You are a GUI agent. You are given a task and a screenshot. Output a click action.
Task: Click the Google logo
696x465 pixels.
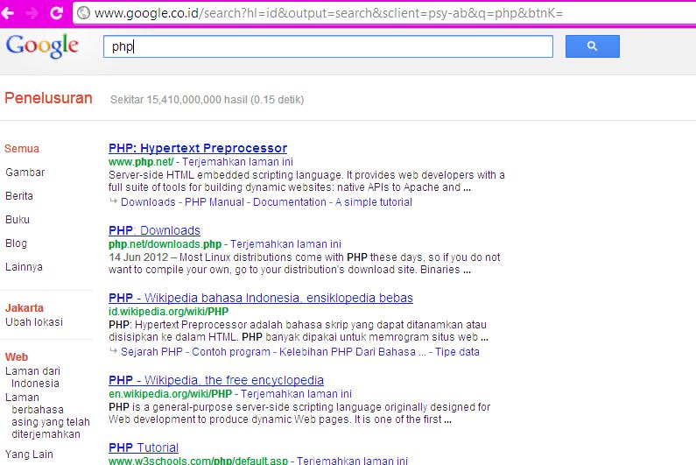[42, 46]
